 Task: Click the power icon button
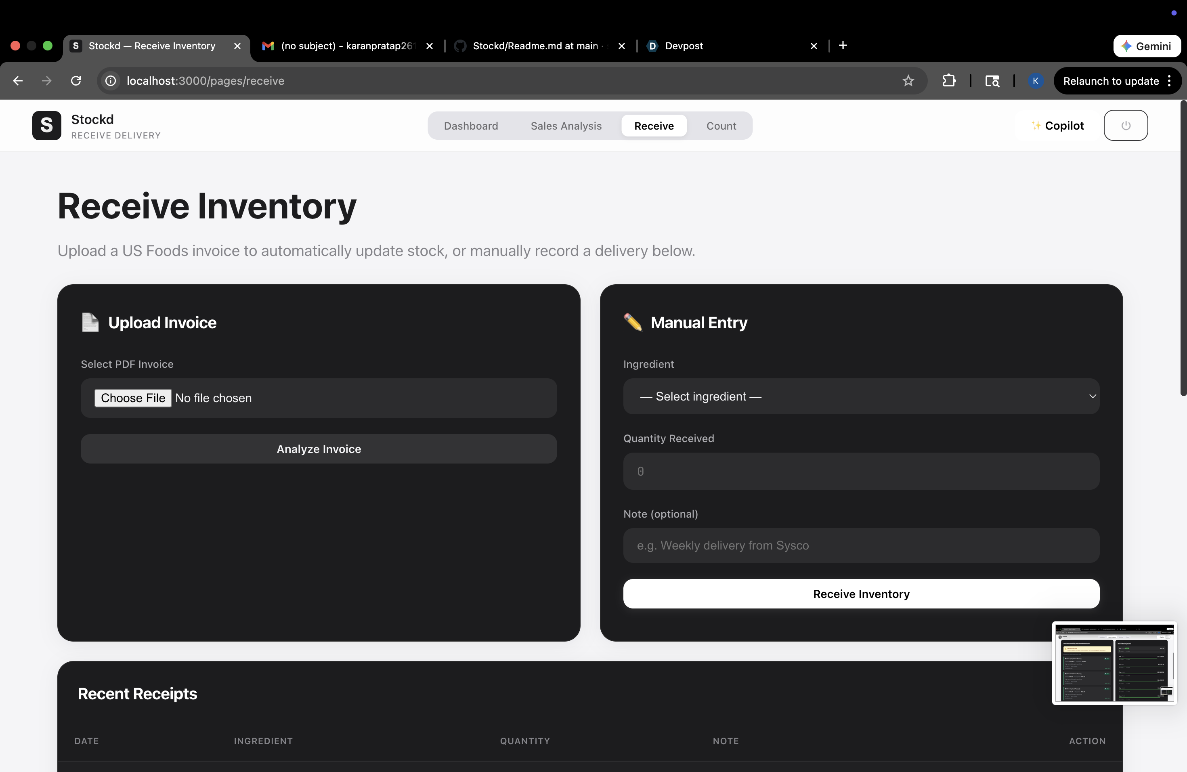1125,125
